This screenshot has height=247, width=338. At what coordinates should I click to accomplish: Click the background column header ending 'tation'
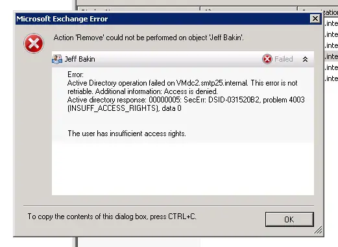click(x=330, y=12)
